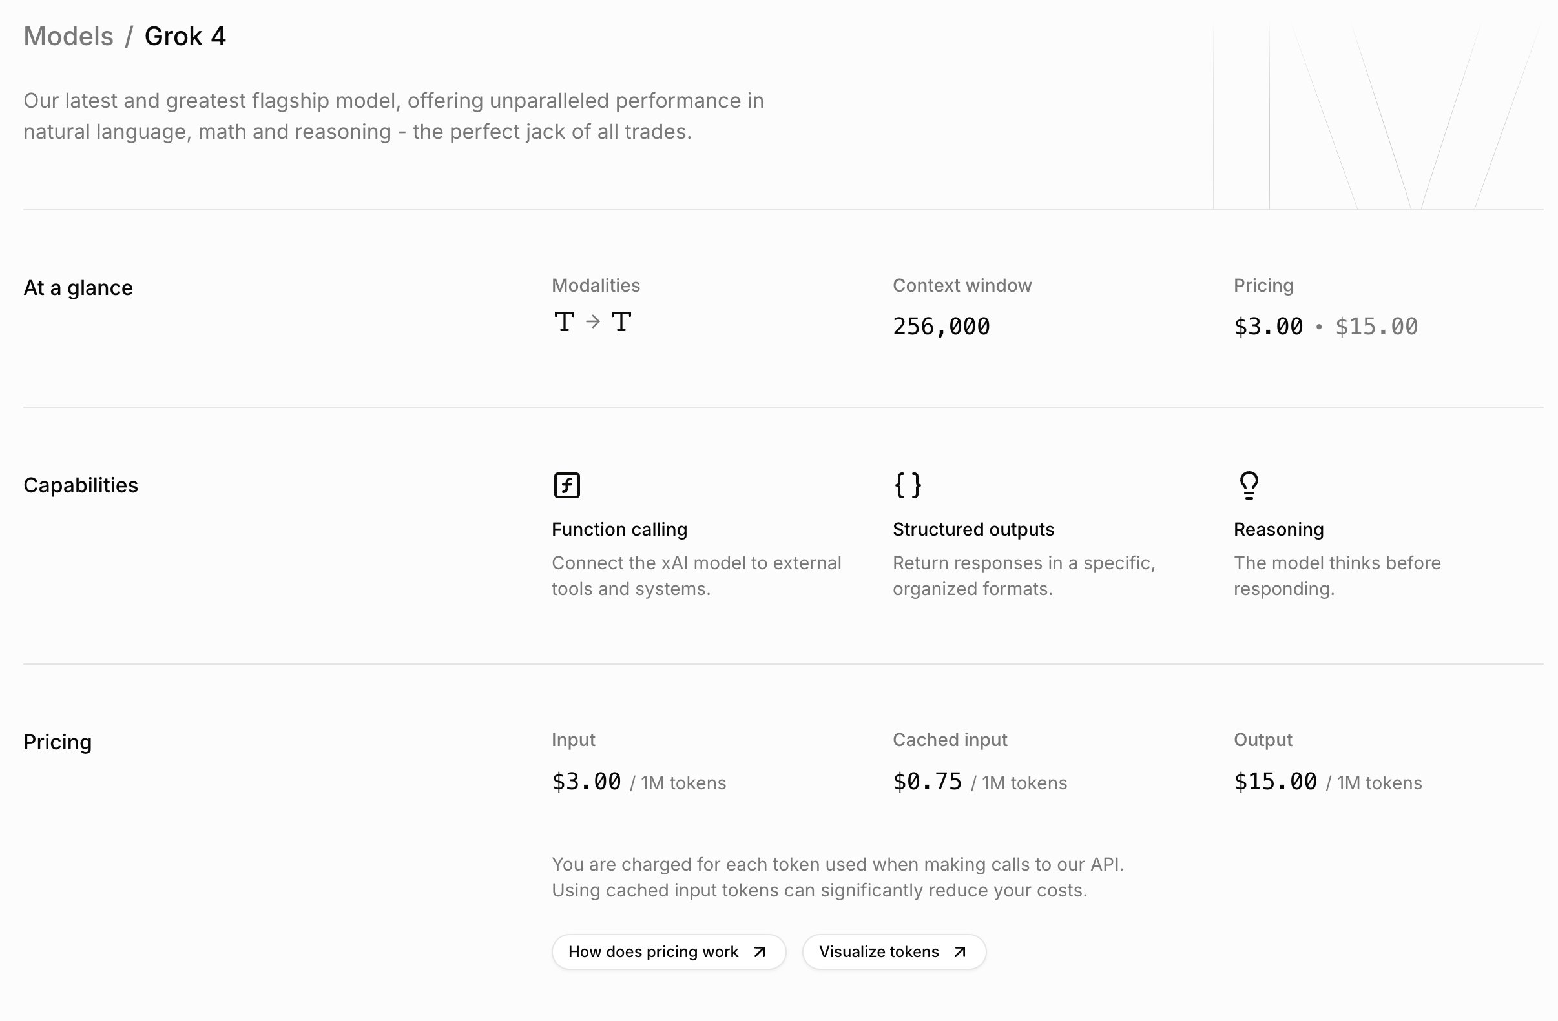
Task: Click arrow icon in Visualize tokens button
Action: tap(960, 952)
